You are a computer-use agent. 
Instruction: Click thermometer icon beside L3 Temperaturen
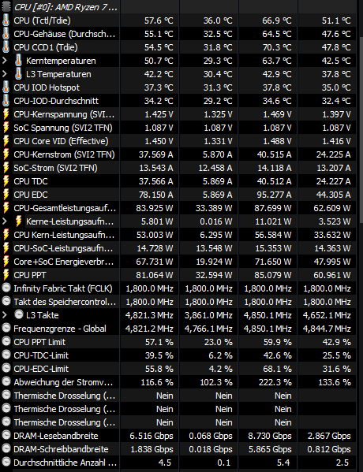[x=18, y=74]
